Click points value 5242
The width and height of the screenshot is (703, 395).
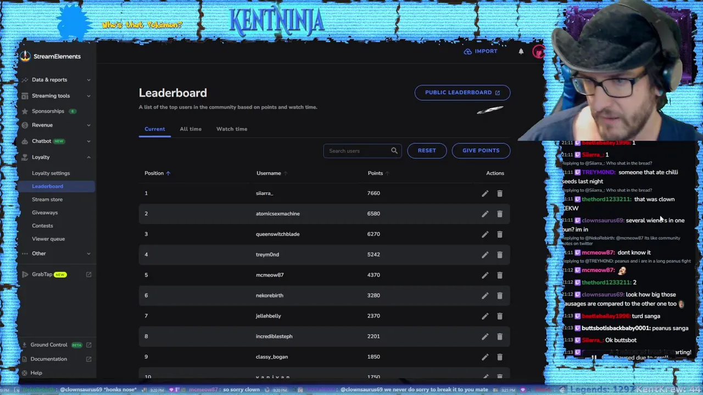373,254
